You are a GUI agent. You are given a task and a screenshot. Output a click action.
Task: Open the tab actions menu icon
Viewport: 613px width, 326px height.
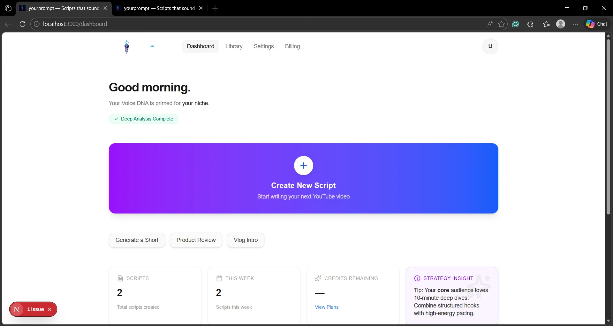8,8
